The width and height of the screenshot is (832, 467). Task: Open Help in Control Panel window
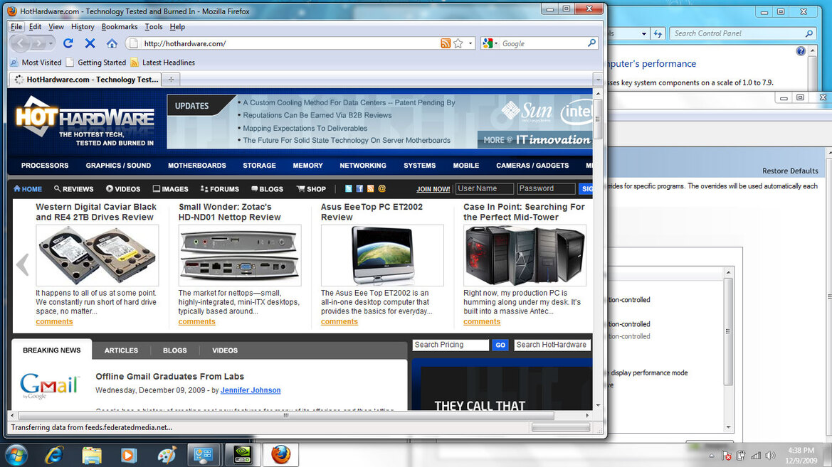801,51
